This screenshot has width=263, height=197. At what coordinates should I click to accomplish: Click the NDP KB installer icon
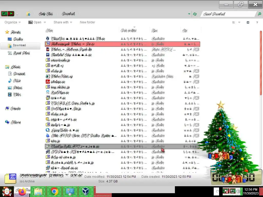[48, 152]
